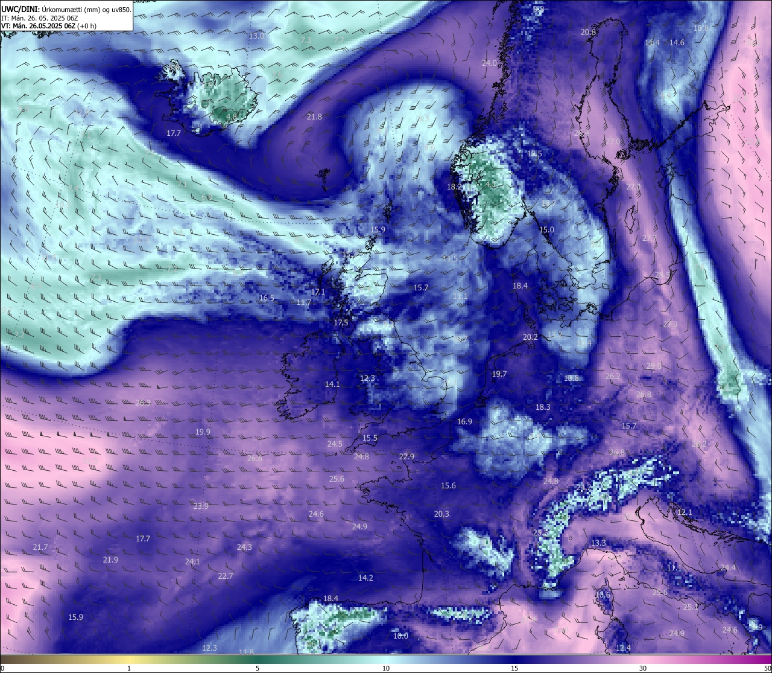Click the 14.1 value over the Irish Sea
The image size is (772, 673).
(332, 384)
